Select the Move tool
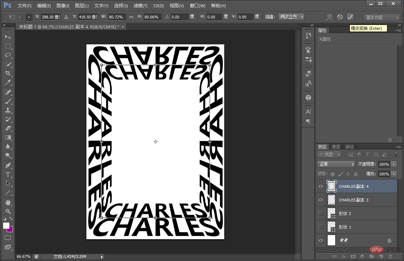Viewport: 404px width, 261px height. click(x=8, y=37)
